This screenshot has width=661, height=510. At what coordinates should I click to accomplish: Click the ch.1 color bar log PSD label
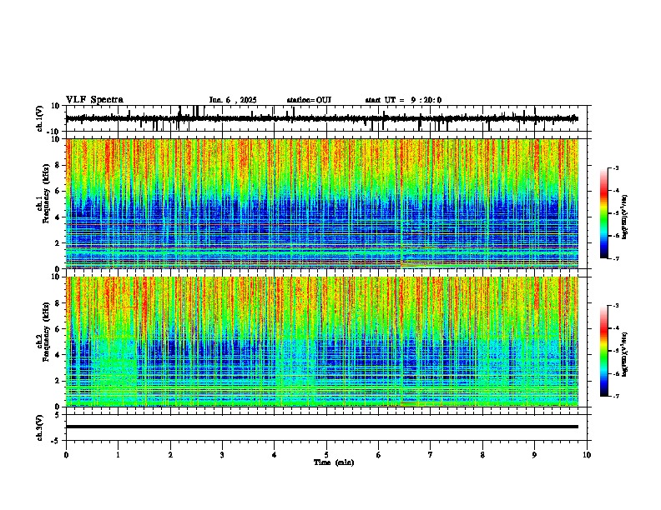click(x=625, y=217)
